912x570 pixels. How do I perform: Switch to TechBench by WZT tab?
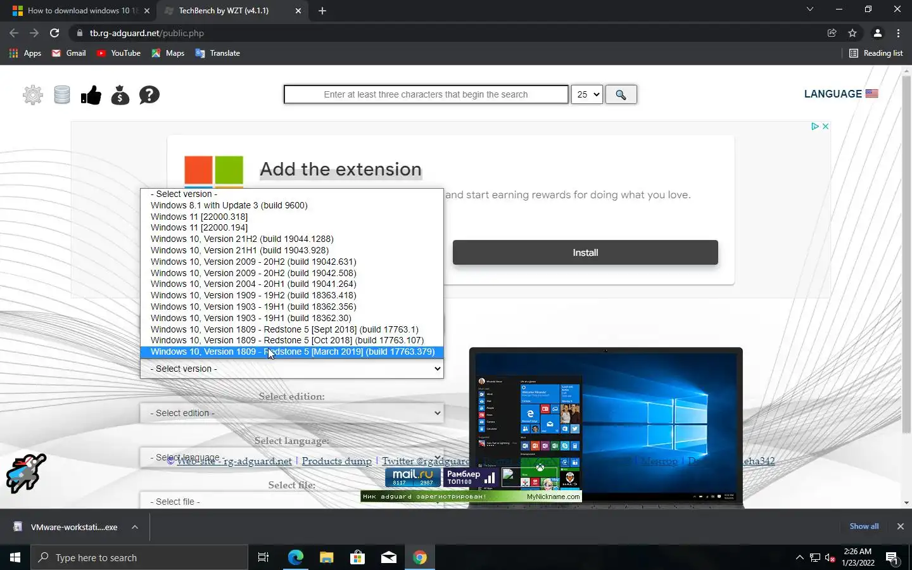(224, 11)
